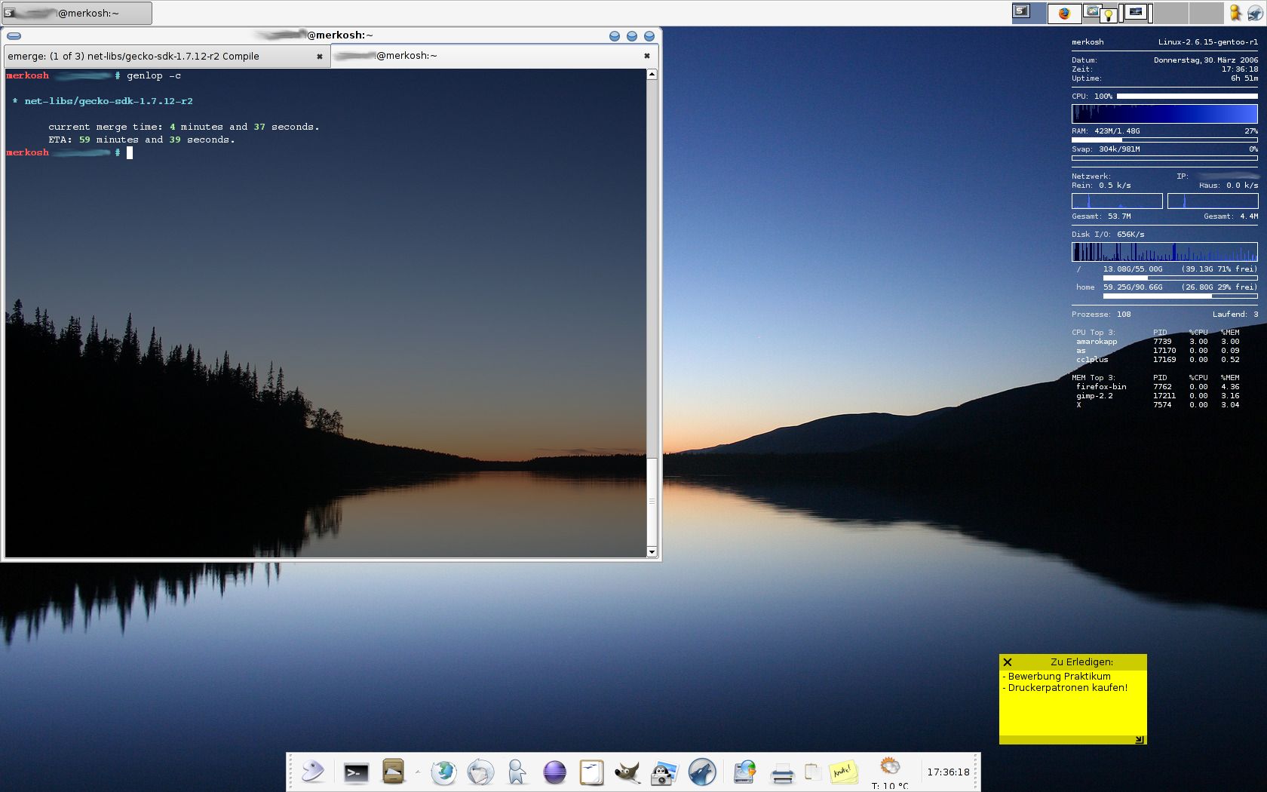Expand the small arrow beside file cabinet

coord(417,772)
